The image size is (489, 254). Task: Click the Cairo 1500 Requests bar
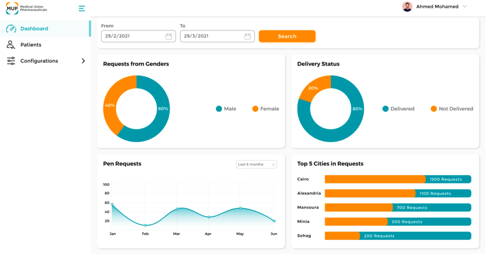click(x=397, y=180)
